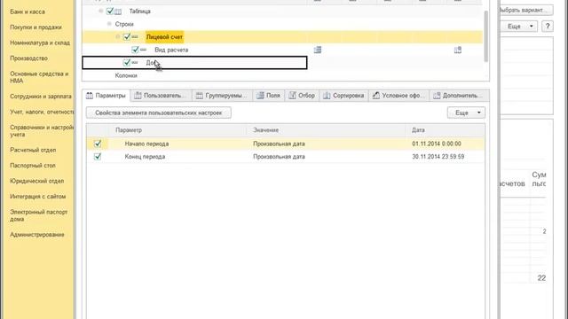This screenshot has height=319, width=568.
Task: Toggle the Таблица checkbox
Action: point(110,12)
